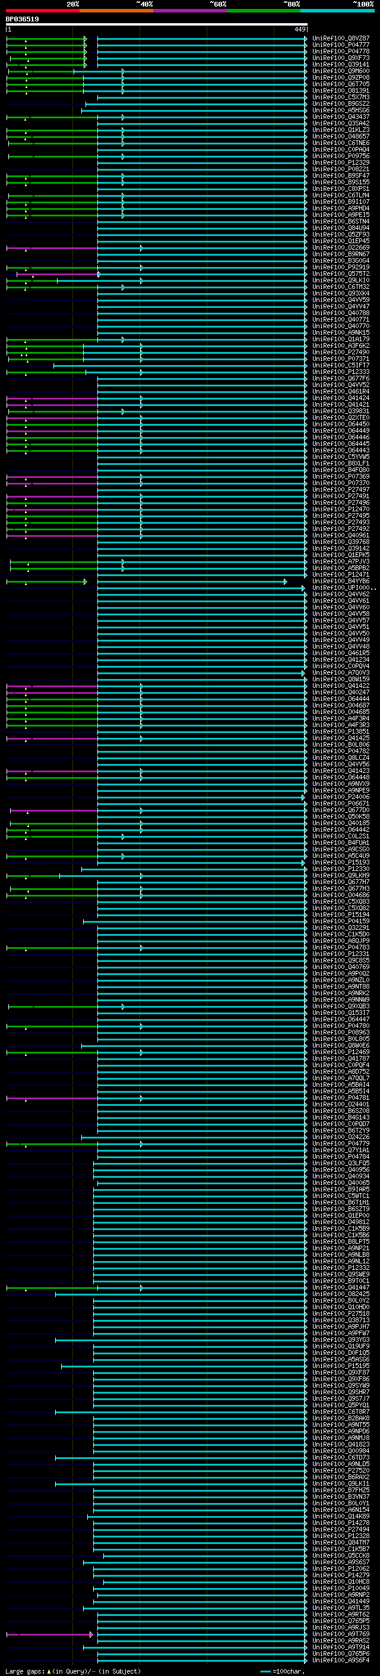Select hit label UniRef100_P08221
This screenshot has height=1676, width=380.
coord(341,169)
